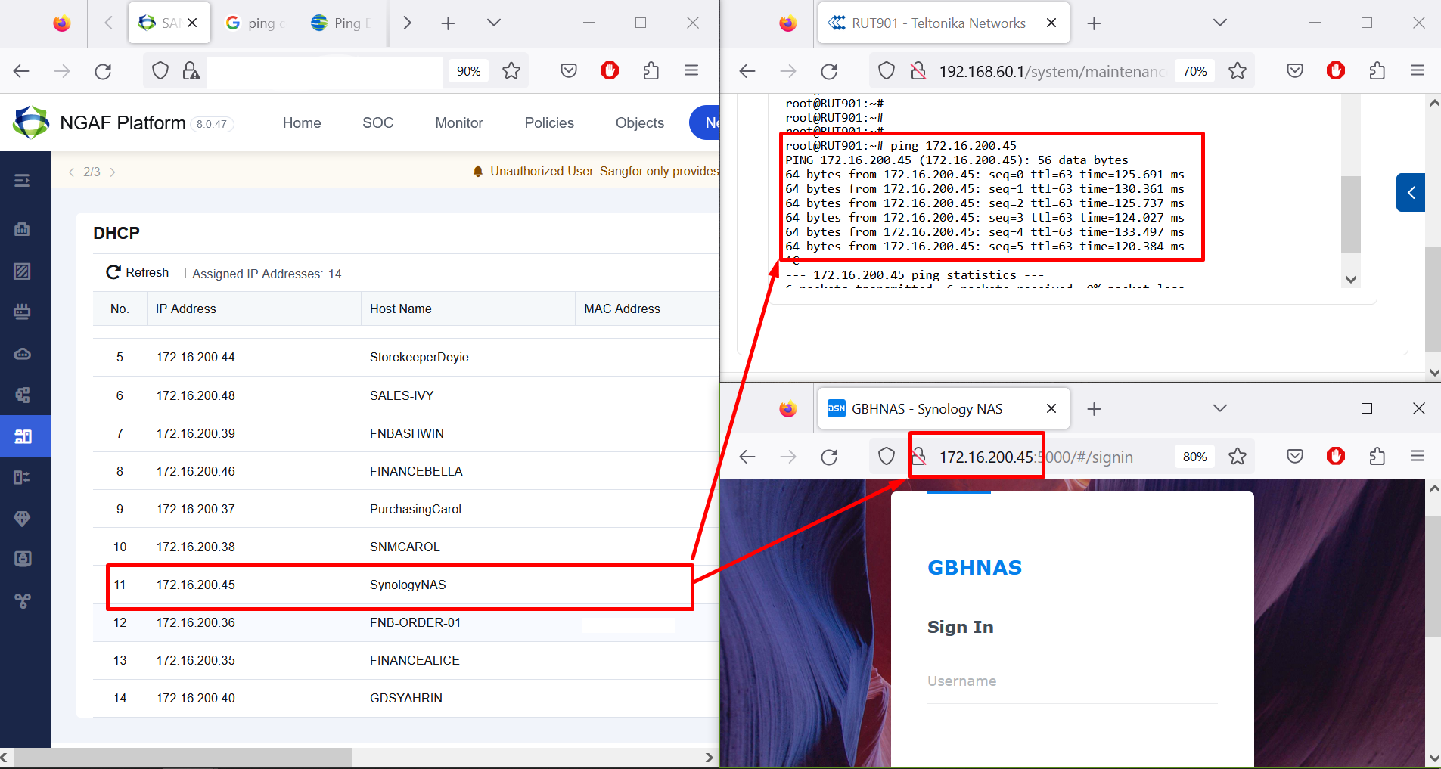This screenshot has height=769, width=1441.
Task: Reset the 70% zoom in RUT901 window
Action: point(1194,71)
